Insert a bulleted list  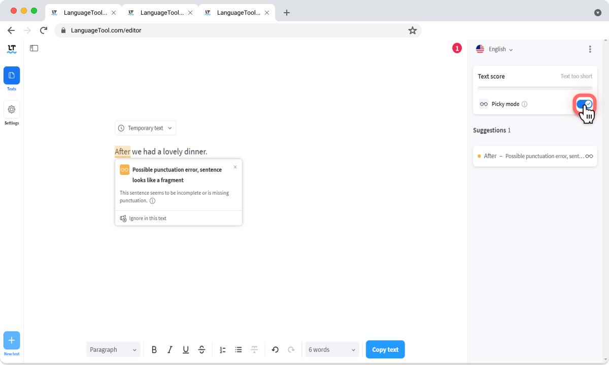coord(239,350)
